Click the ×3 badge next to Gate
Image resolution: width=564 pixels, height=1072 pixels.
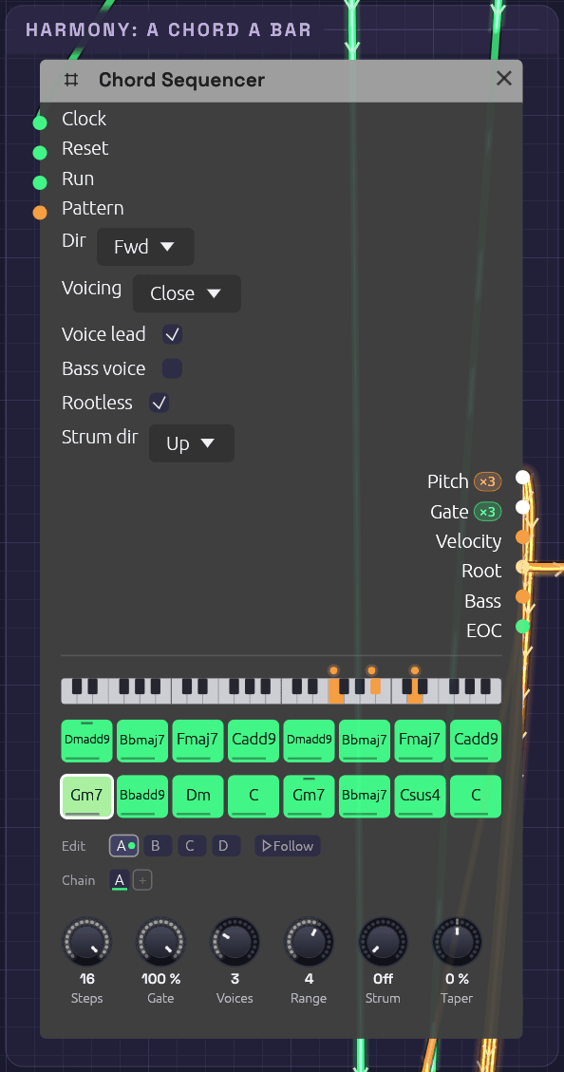(x=487, y=512)
